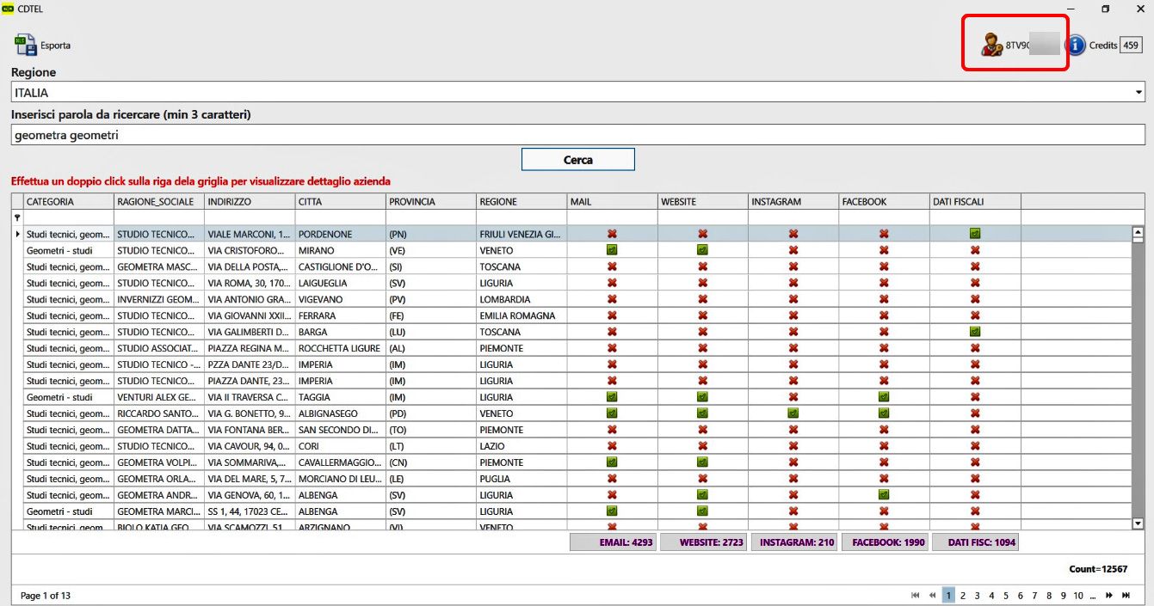
Task: Sort by PROVINCIA column header
Action: click(x=431, y=202)
